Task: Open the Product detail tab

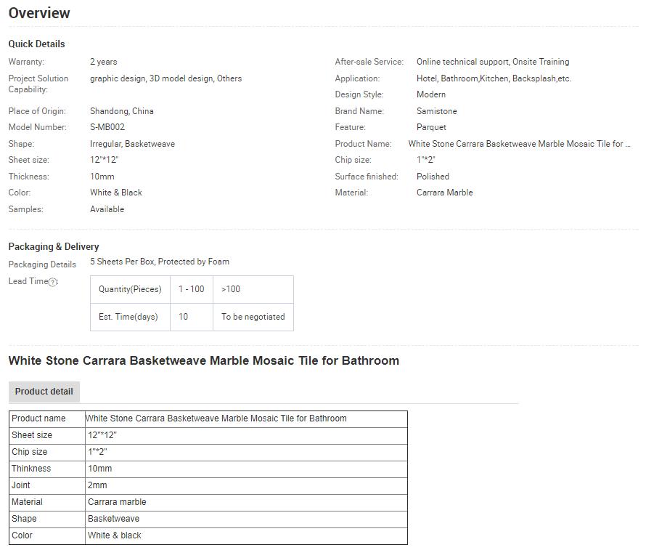Action: click(44, 392)
